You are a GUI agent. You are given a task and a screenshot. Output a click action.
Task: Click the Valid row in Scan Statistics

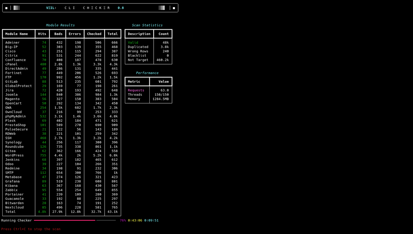(x=148, y=43)
